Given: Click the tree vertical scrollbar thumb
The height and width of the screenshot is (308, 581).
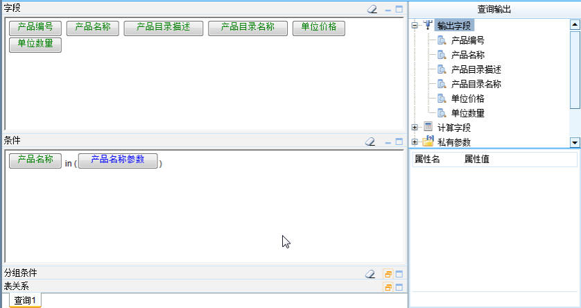Looking at the screenshot, I should click(575, 69).
